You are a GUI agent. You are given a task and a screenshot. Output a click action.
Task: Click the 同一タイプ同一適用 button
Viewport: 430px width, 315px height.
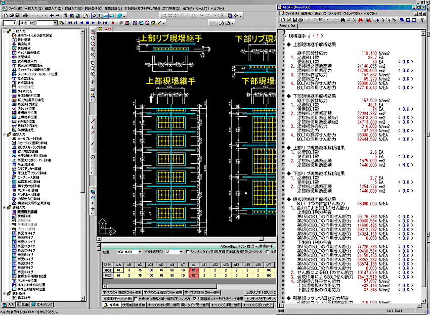click(x=195, y=305)
